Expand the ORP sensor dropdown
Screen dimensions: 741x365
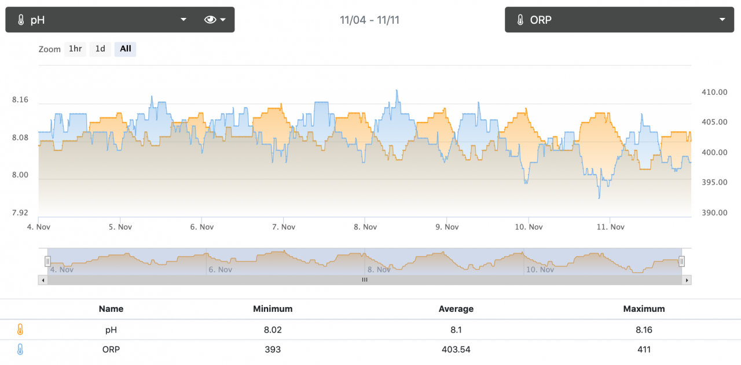click(x=722, y=20)
